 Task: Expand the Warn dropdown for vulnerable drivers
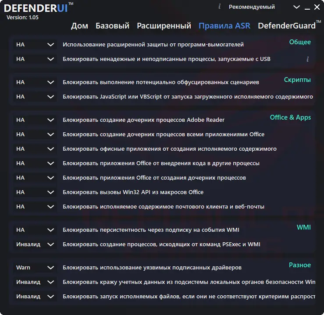[x=35, y=268]
